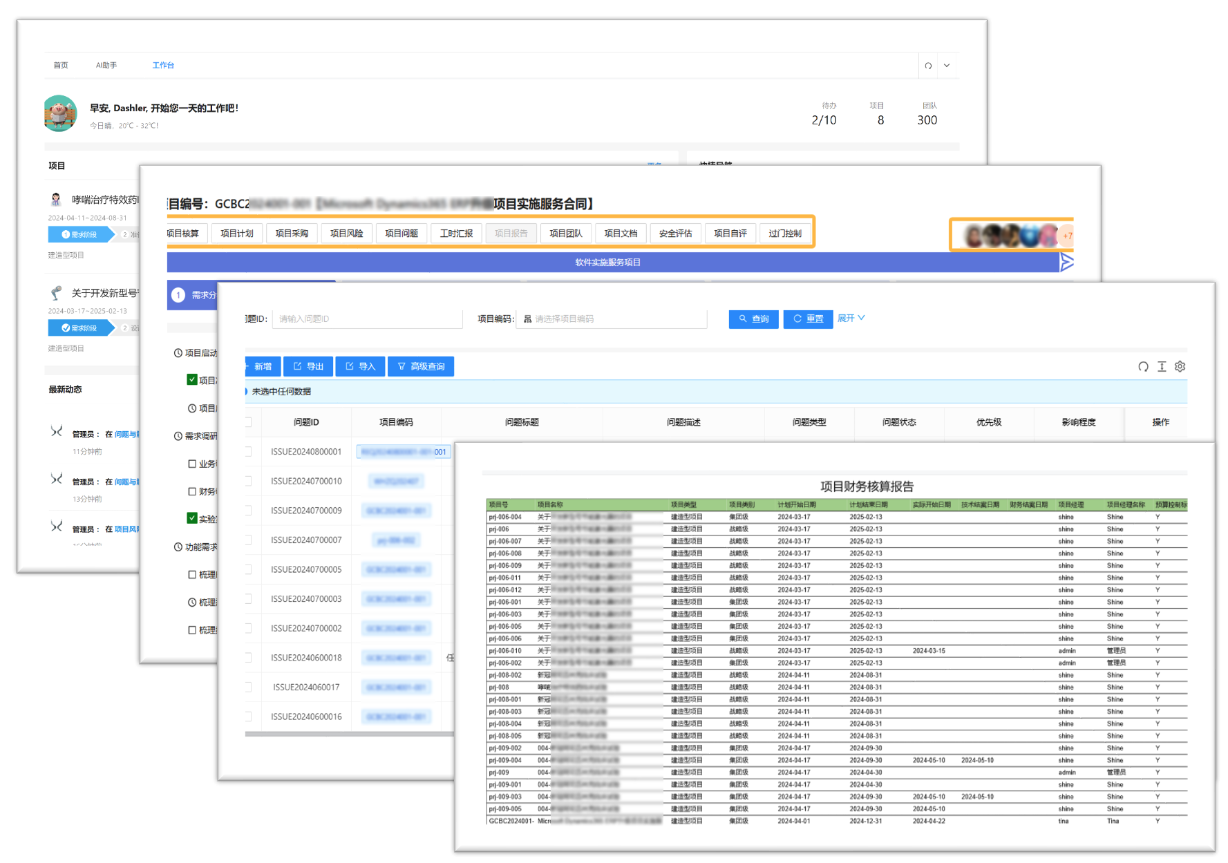Image resolution: width=1228 pixels, height=863 pixels.
Task: Switch to the 工作台 tab
Action: click(x=163, y=65)
